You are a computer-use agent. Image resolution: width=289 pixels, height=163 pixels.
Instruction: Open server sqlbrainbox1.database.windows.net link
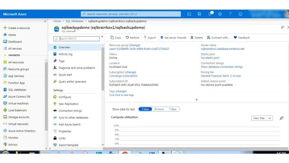coord(223,49)
